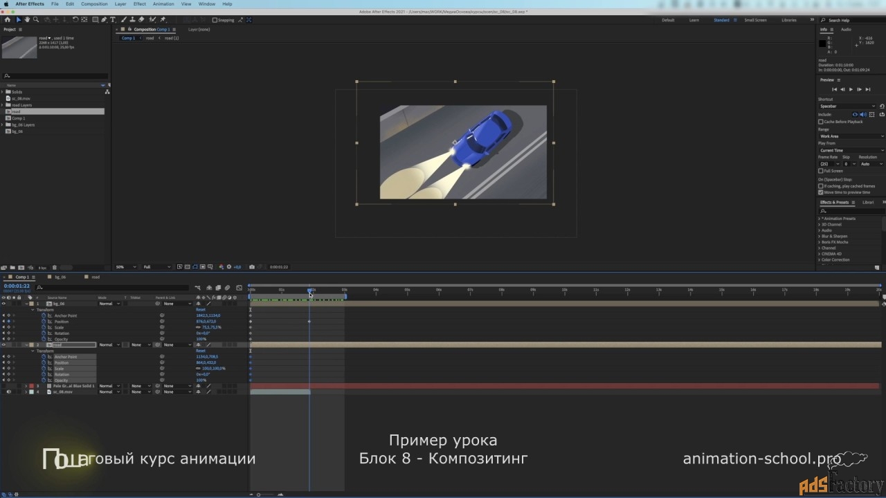Enable Cache Before Playback checkbox
Screen dimensions: 886x498
tap(821, 122)
